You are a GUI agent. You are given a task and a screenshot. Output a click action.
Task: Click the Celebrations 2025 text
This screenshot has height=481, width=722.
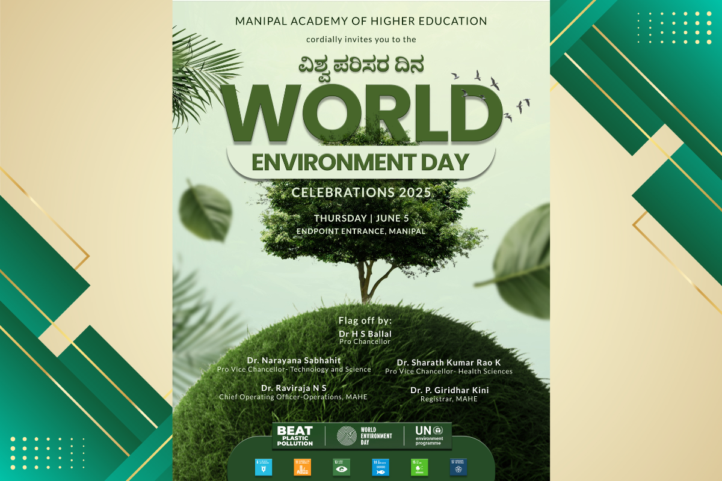[x=361, y=193]
